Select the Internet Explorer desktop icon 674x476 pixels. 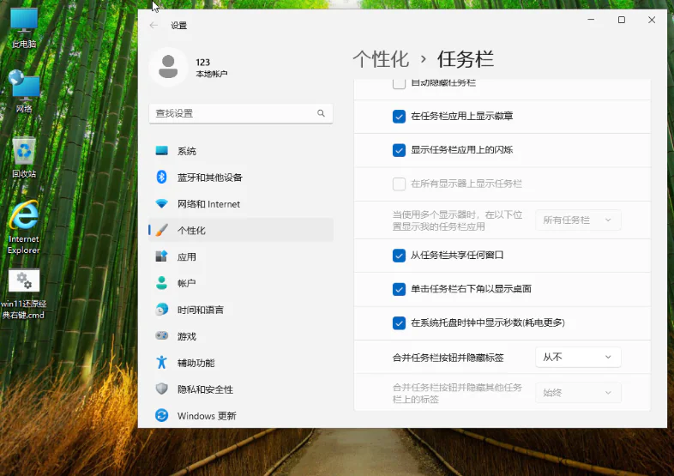[x=24, y=227]
